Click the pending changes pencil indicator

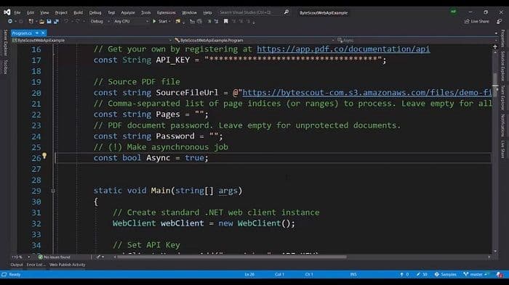click(422, 275)
